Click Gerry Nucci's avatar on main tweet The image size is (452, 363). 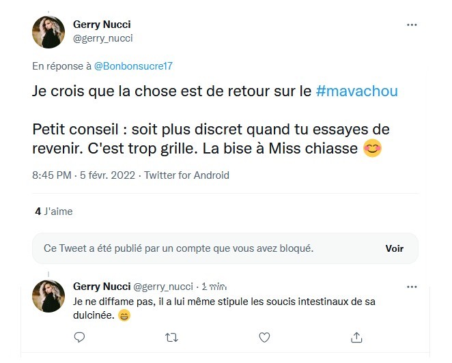point(49,32)
